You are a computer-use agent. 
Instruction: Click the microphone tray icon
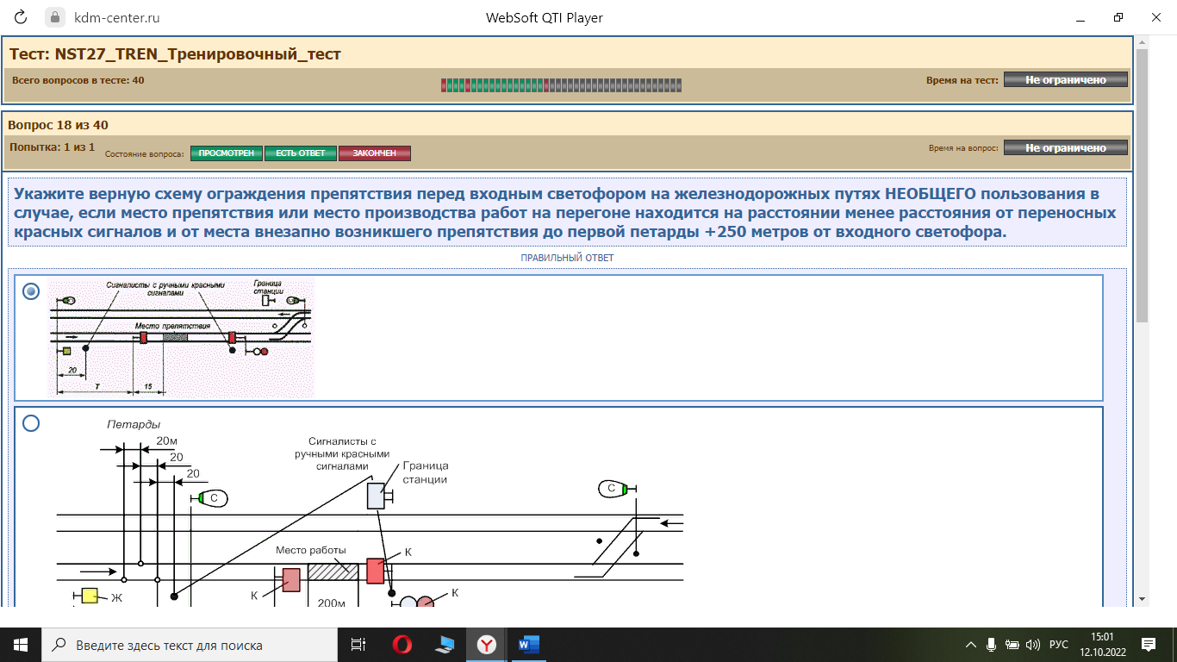(991, 645)
